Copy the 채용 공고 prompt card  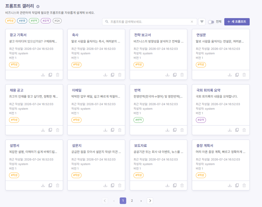(x=50, y=130)
